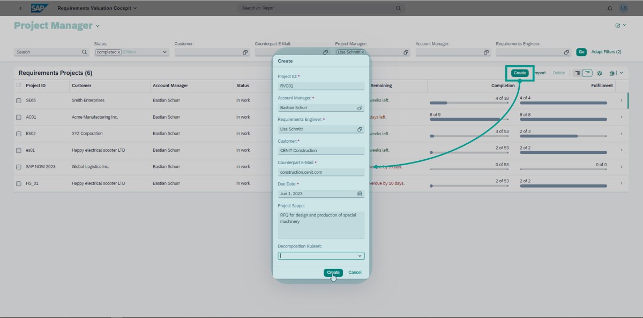Select the HS_01 row checkbox
The image size is (643, 318).
click(19, 183)
